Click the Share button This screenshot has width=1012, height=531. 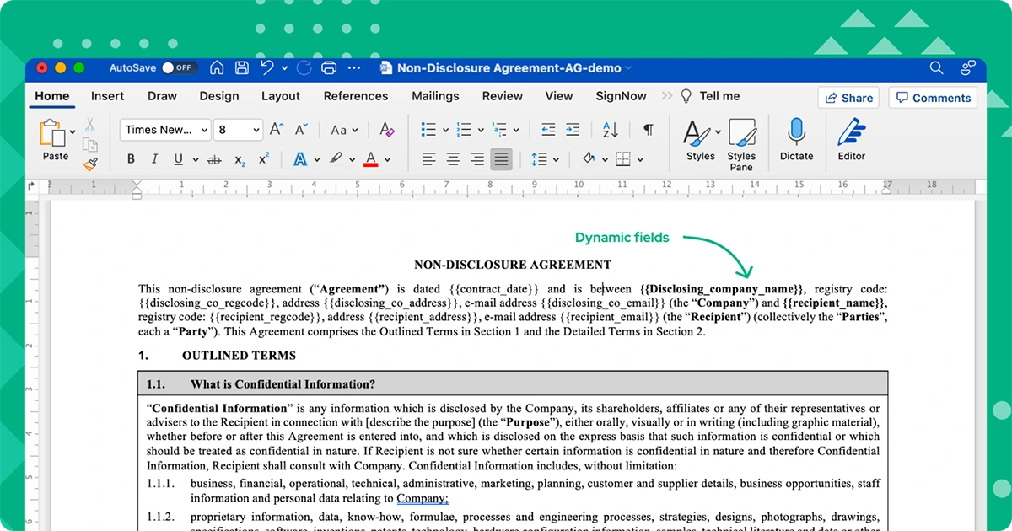[848, 97]
